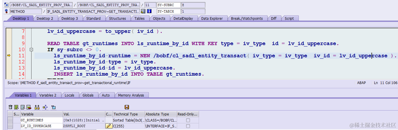Click the yellow blocks arrange icon in variables toolbar
Viewport: 398px width, 130px height.
click(x=37, y=107)
